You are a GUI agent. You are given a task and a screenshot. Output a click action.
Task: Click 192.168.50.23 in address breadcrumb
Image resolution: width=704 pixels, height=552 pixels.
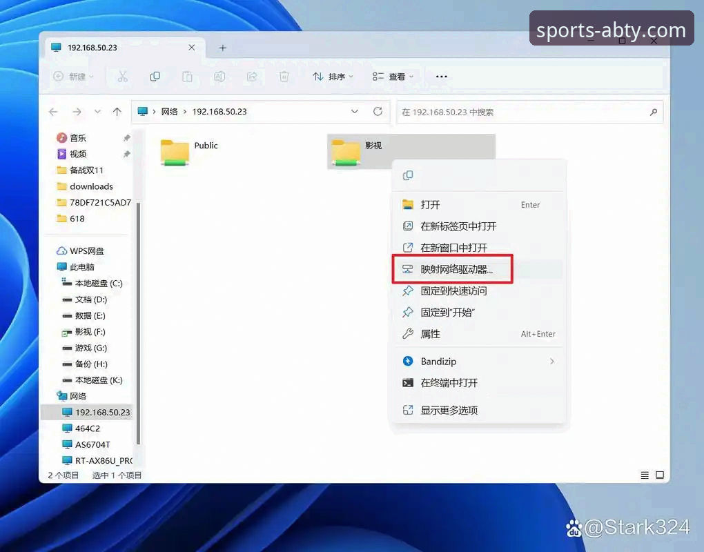pyautogui.click(x=219, y=112)
